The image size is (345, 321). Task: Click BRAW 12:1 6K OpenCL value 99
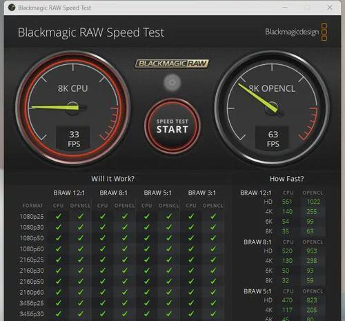coord(310,222)
